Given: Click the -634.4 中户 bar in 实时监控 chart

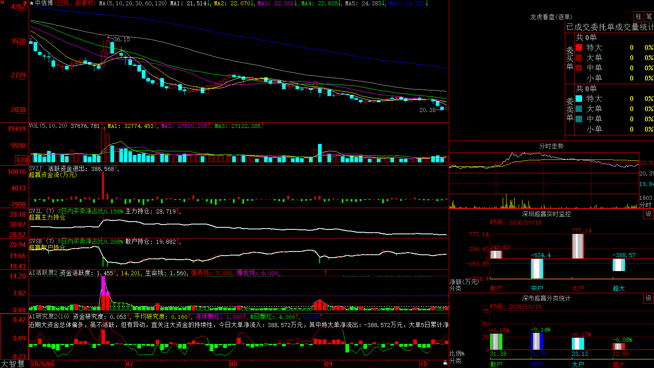Looking at the screenshot, I should tap(537, 269).
